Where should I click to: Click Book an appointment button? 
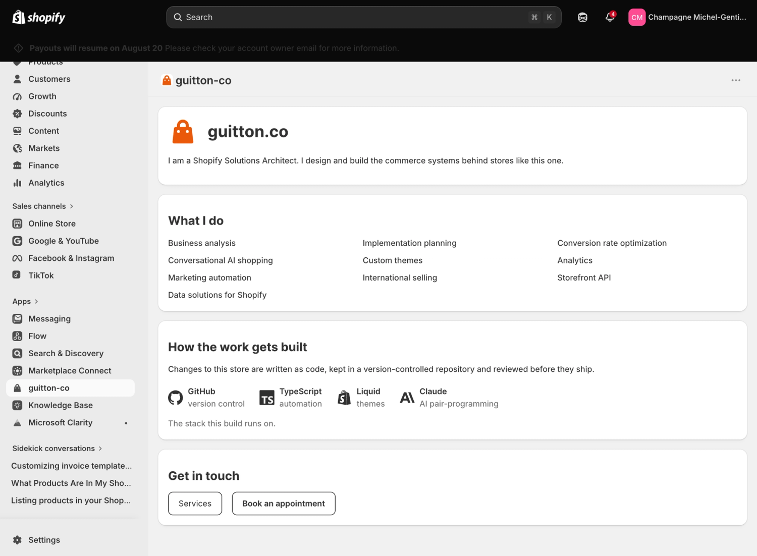[x=284, y=504]
